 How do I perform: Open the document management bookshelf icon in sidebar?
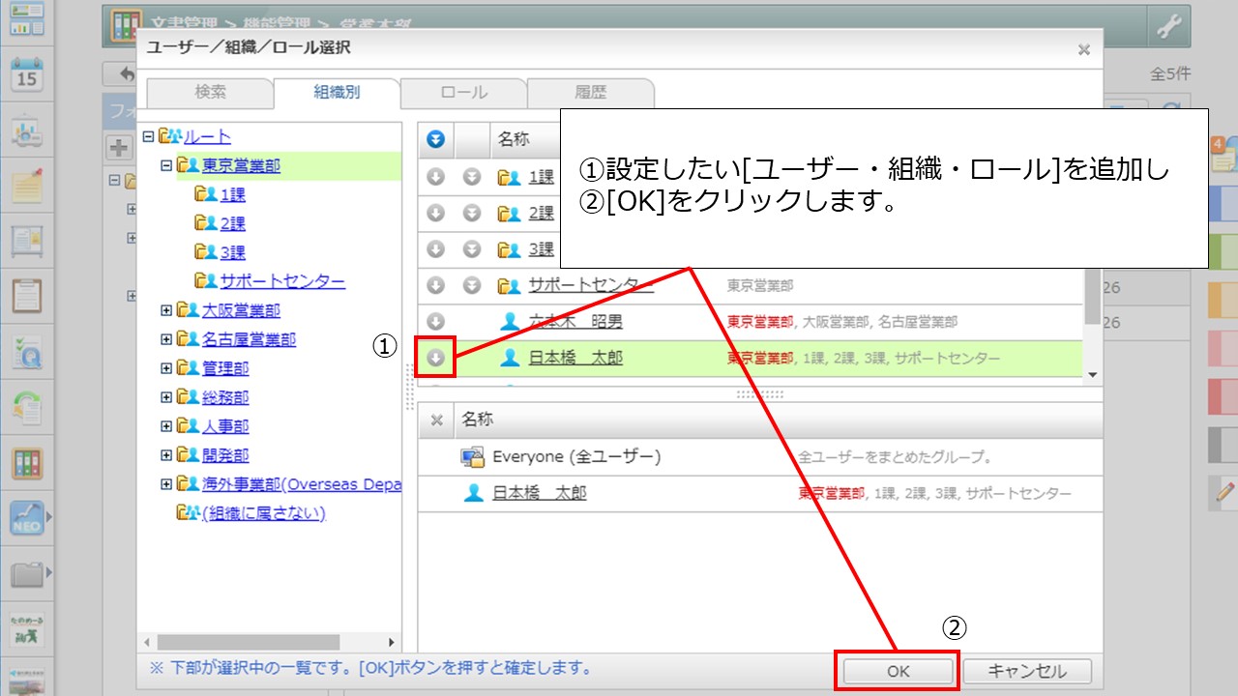pos(26,464)
